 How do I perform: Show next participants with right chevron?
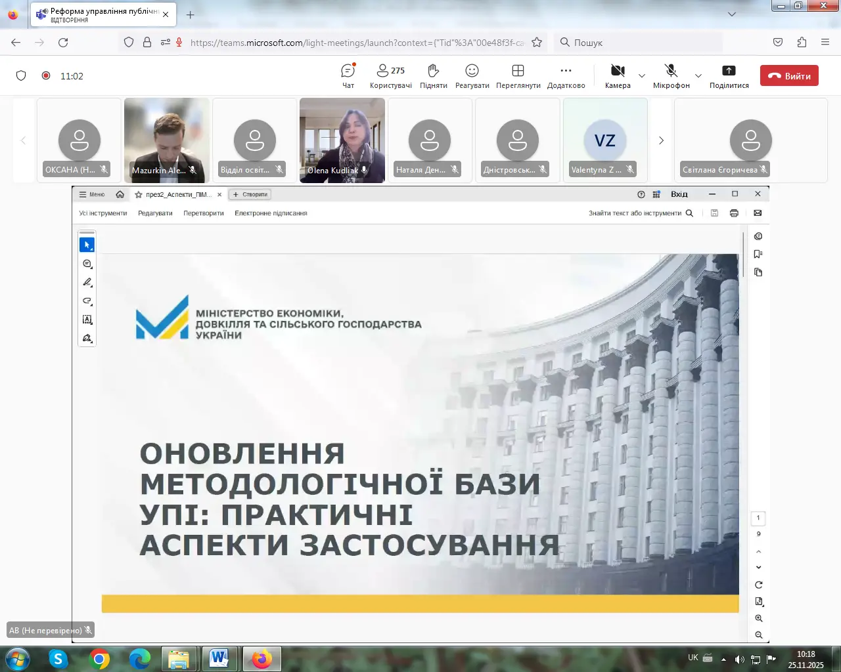click(661, 140)
